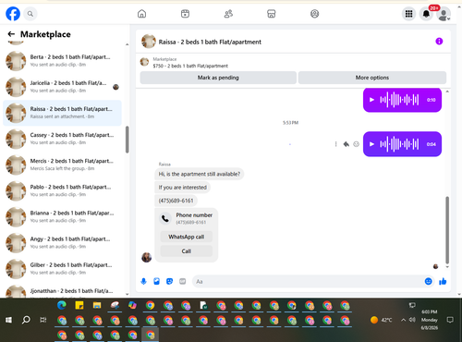Select Raissa's conversation in the list
This screenshot has height=342, width=462.
[x=62, y=113]
